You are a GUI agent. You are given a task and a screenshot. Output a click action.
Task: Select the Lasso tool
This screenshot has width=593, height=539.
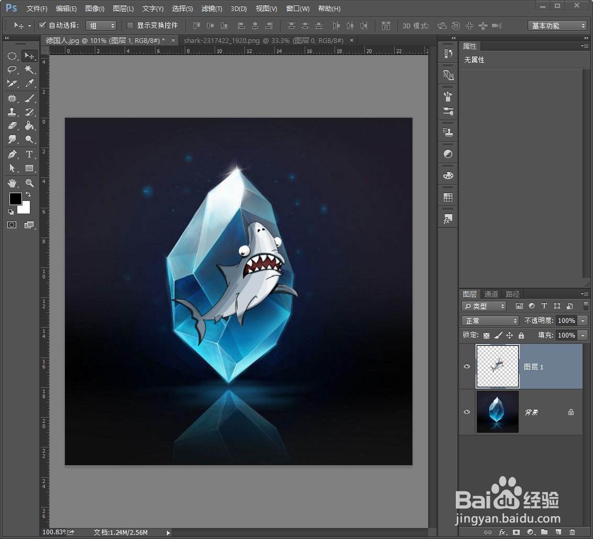click(x=12, y=70)
